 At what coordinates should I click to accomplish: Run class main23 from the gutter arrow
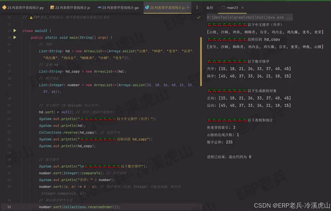[15, 31]
